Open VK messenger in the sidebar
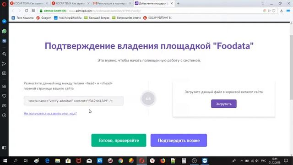The image size is (293, 165). (x=4, y=41)
